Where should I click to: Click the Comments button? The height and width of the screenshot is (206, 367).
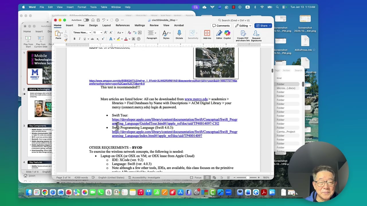pos(221,26)
